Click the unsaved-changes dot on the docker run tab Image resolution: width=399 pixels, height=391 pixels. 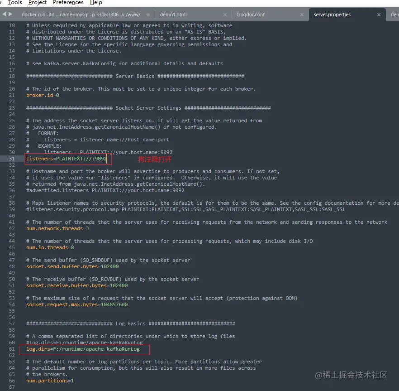pos(147,14)
